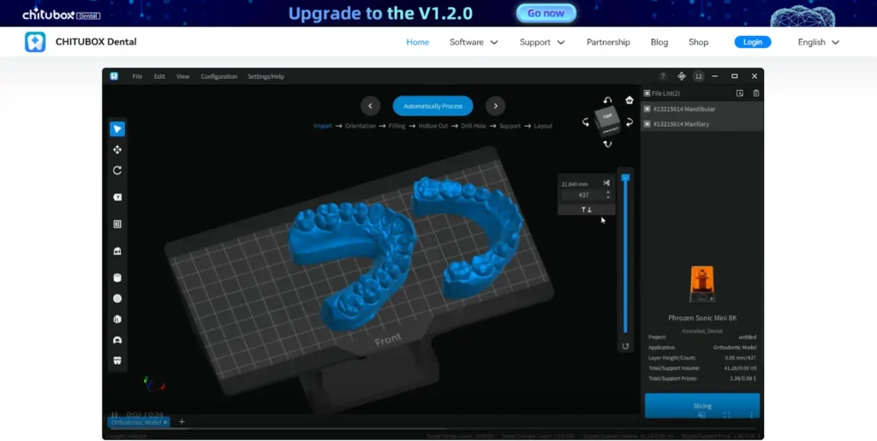Image resolution: width=877 pixels, height=441 pixels.
Task: Click the app logo in window title bar
Action: 114,76
